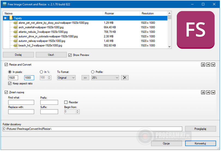
Task: Collapse the Zmień nazwę panel with double-chevron
Action: tap(203, 92)
